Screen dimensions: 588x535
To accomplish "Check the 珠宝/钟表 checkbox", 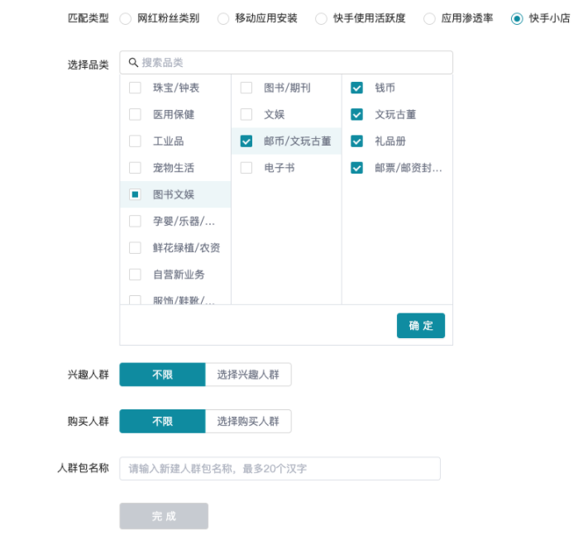I will [x=135, y=88].
